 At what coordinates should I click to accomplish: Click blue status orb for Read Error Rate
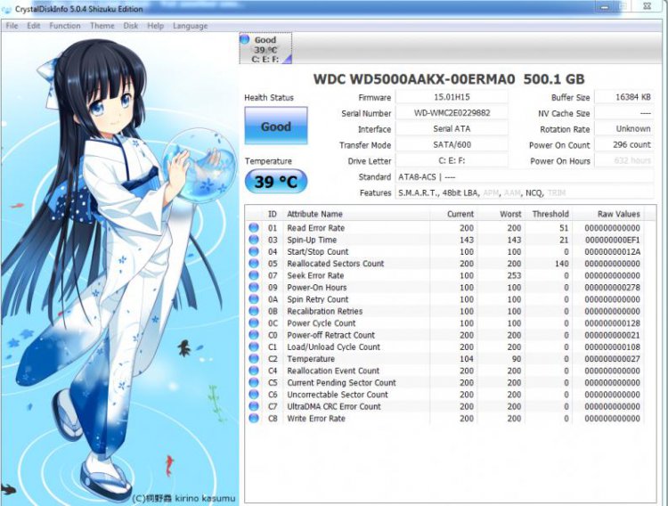coord(254,228)
